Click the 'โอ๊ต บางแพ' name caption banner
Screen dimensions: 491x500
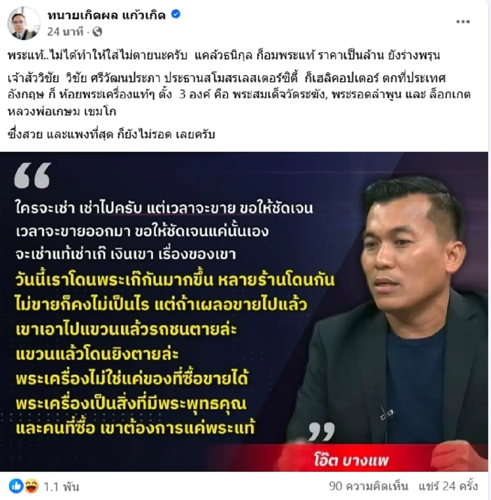[x=351, y=460]
